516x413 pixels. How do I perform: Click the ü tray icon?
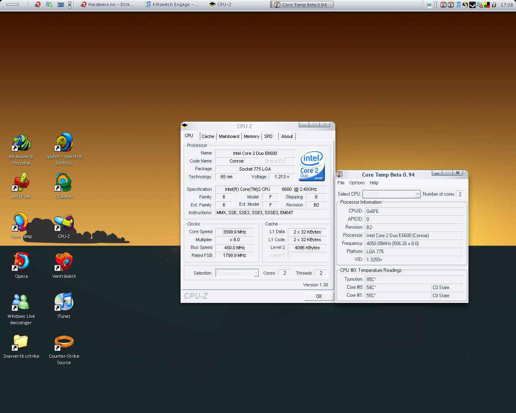pos(494,5)
